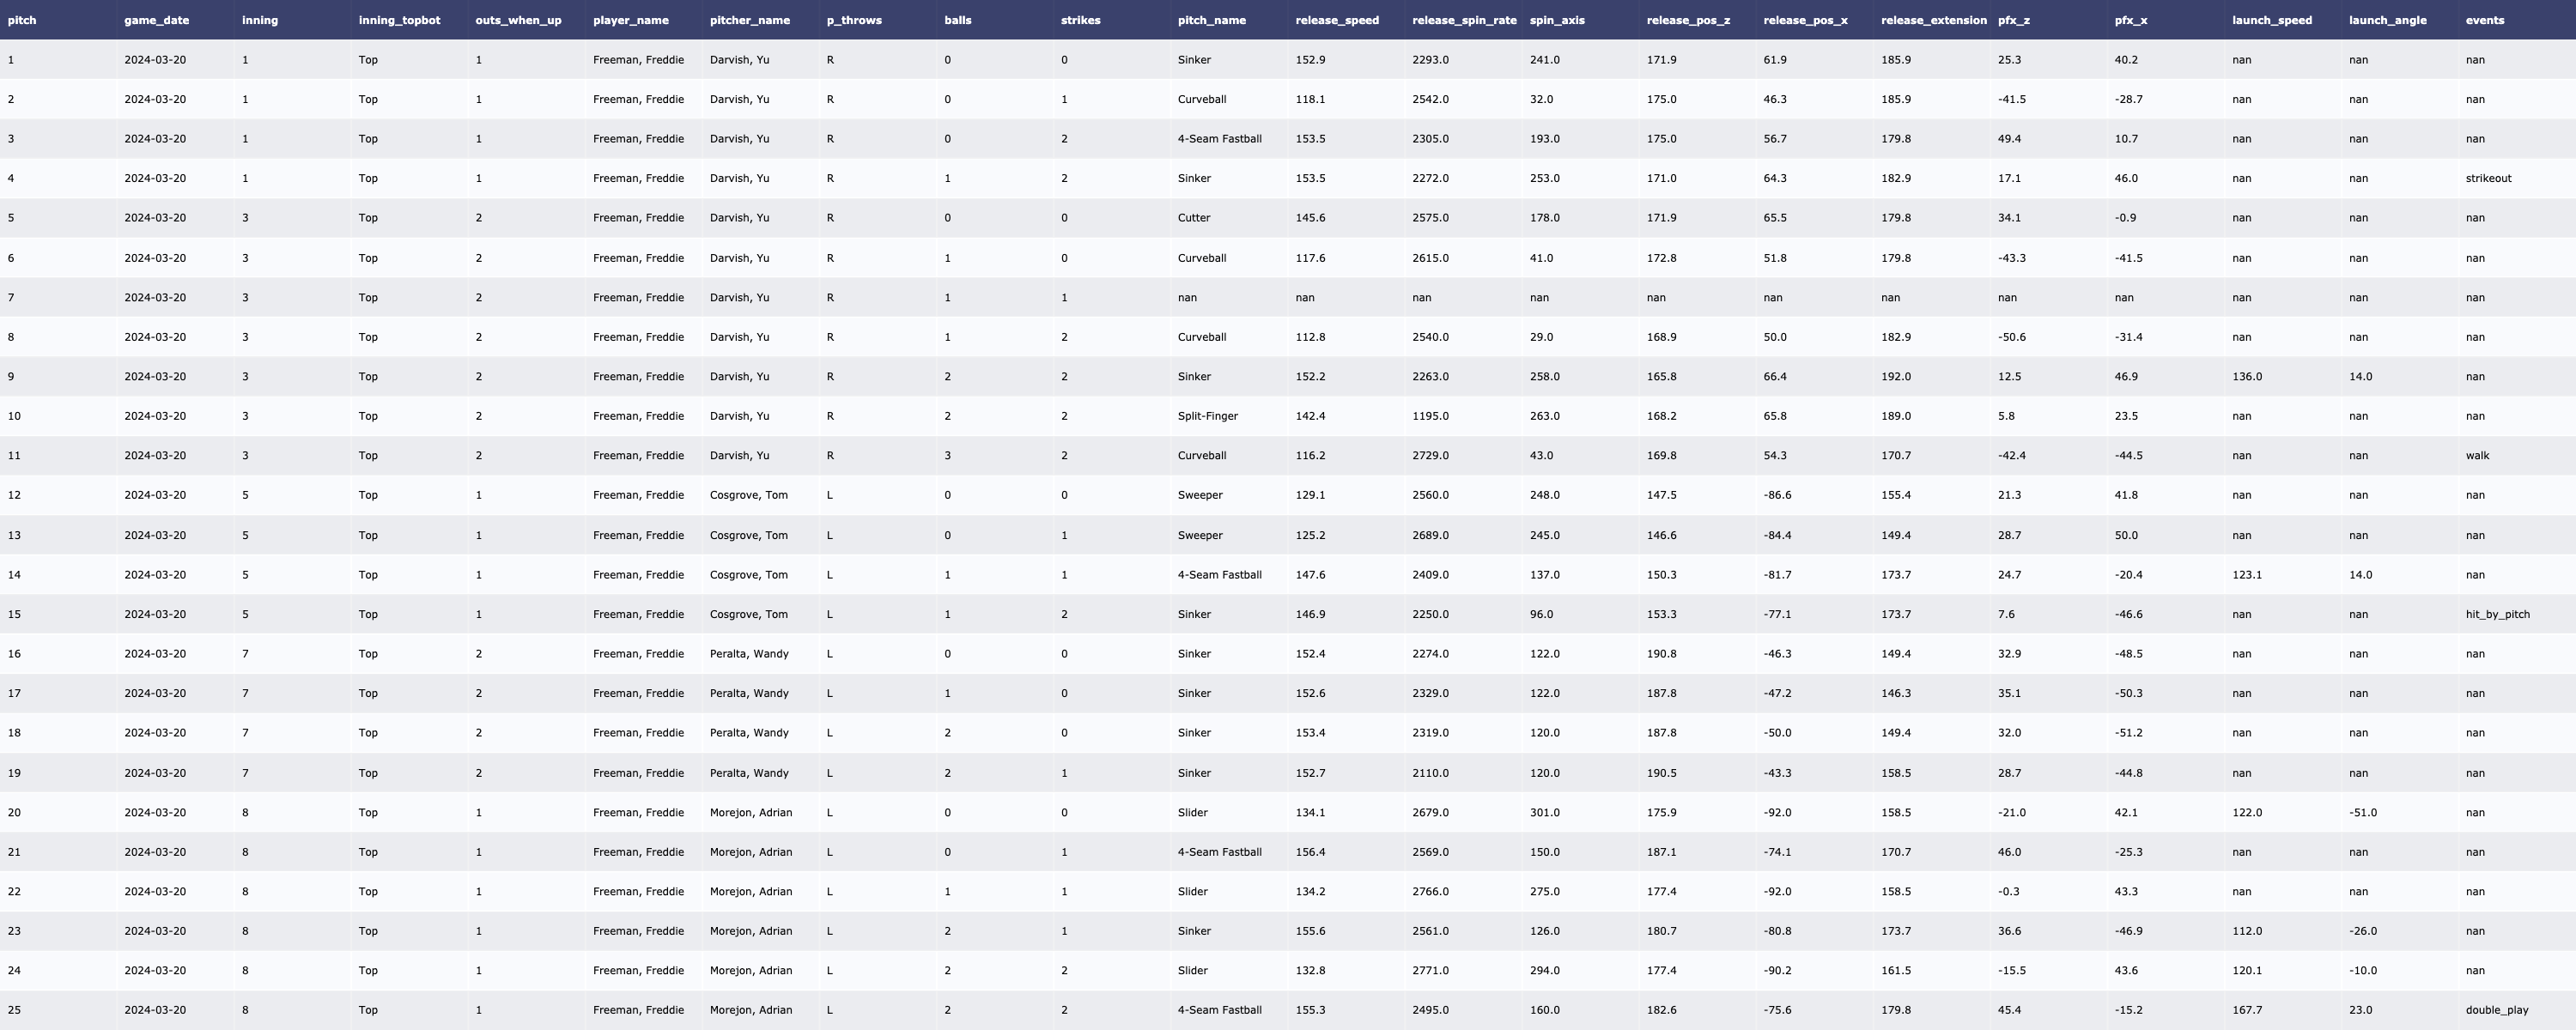
Task: Select launch speed value 167.7
Action: pyautogui.click(x=2246, y=1010)
